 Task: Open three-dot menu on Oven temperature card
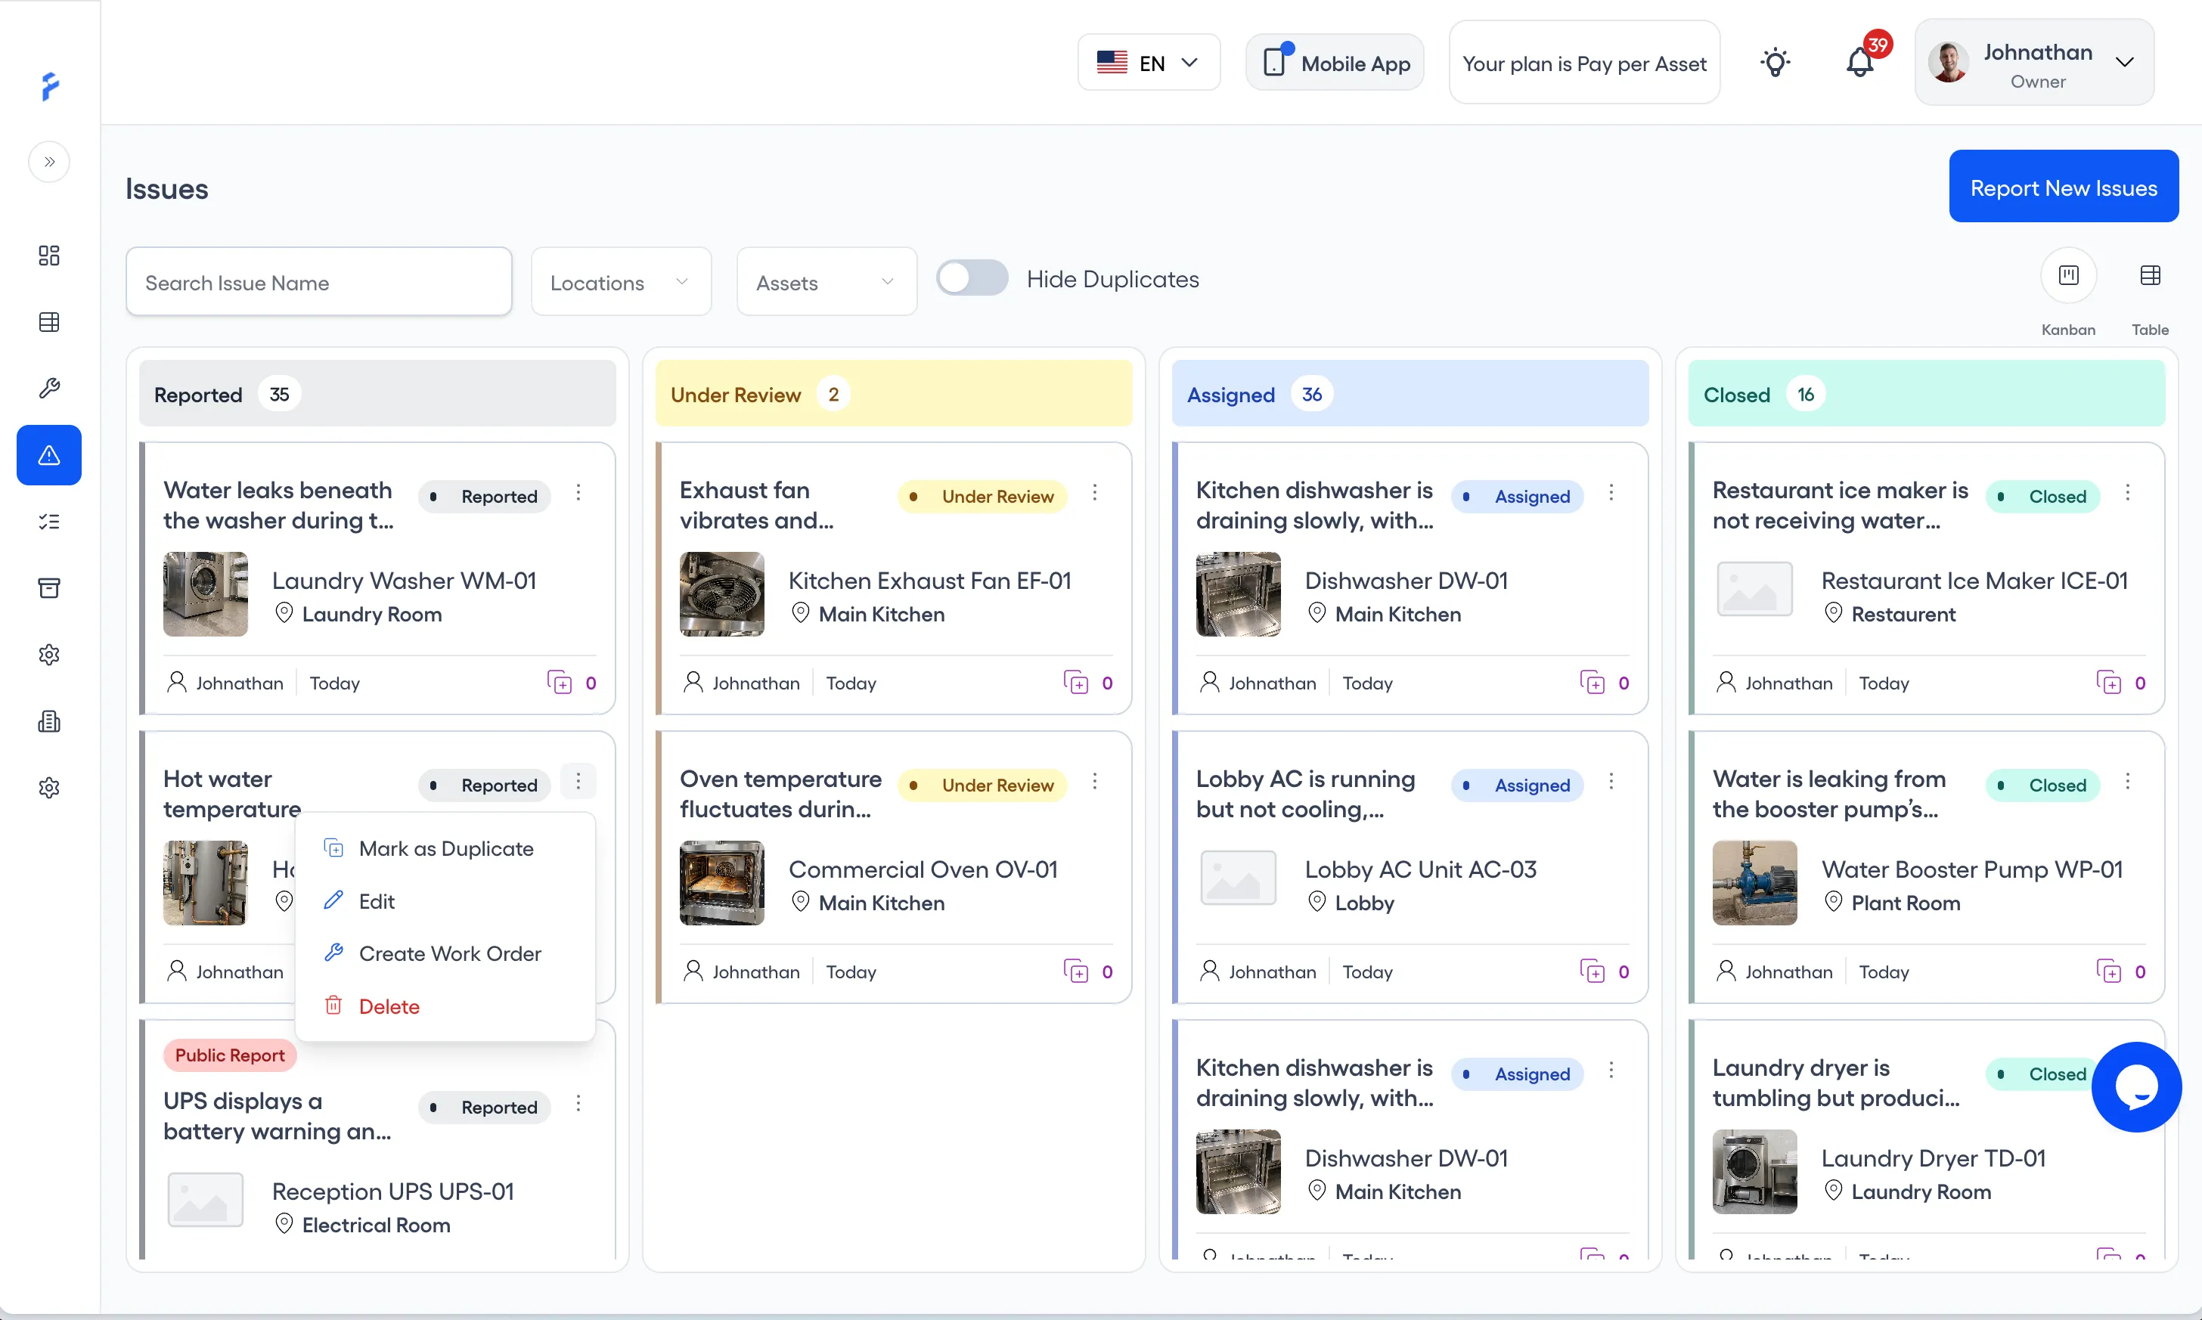coord(1094,781)
